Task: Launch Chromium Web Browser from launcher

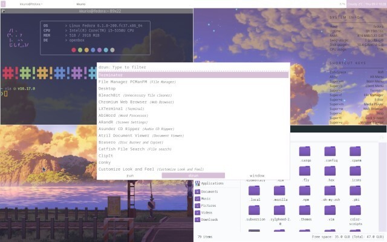Action: 193,102
